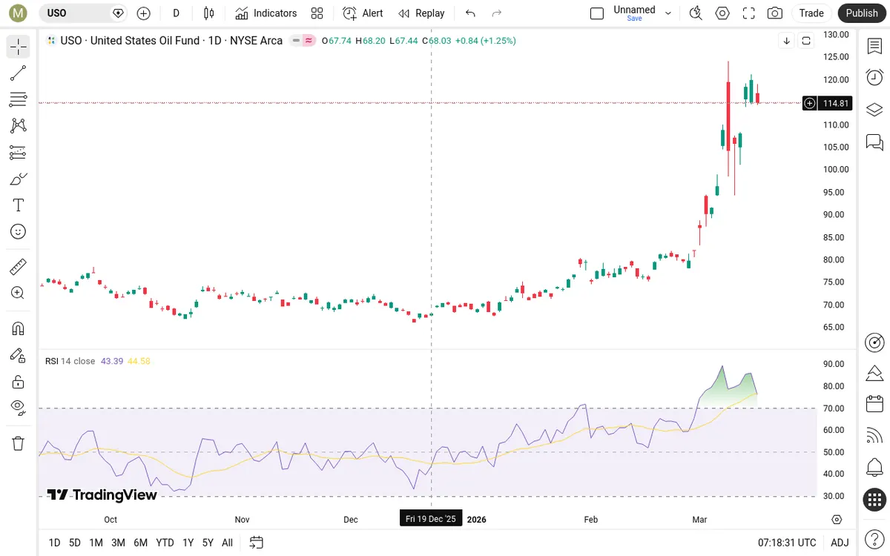Image resolution: width=890 pixels, height=556 pixels.
Task: Activate the zoom in tool
Action: point(19,293)
